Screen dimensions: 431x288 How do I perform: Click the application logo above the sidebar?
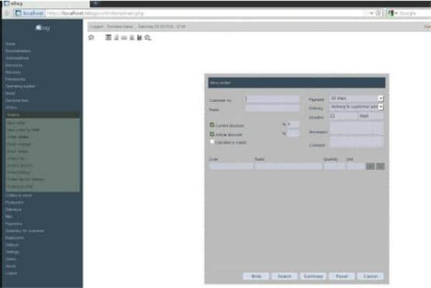click(42, 27)
